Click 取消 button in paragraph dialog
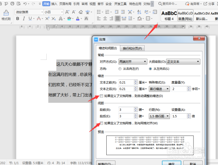The width and height of the screenshot is (218, 165). (193, 163)
